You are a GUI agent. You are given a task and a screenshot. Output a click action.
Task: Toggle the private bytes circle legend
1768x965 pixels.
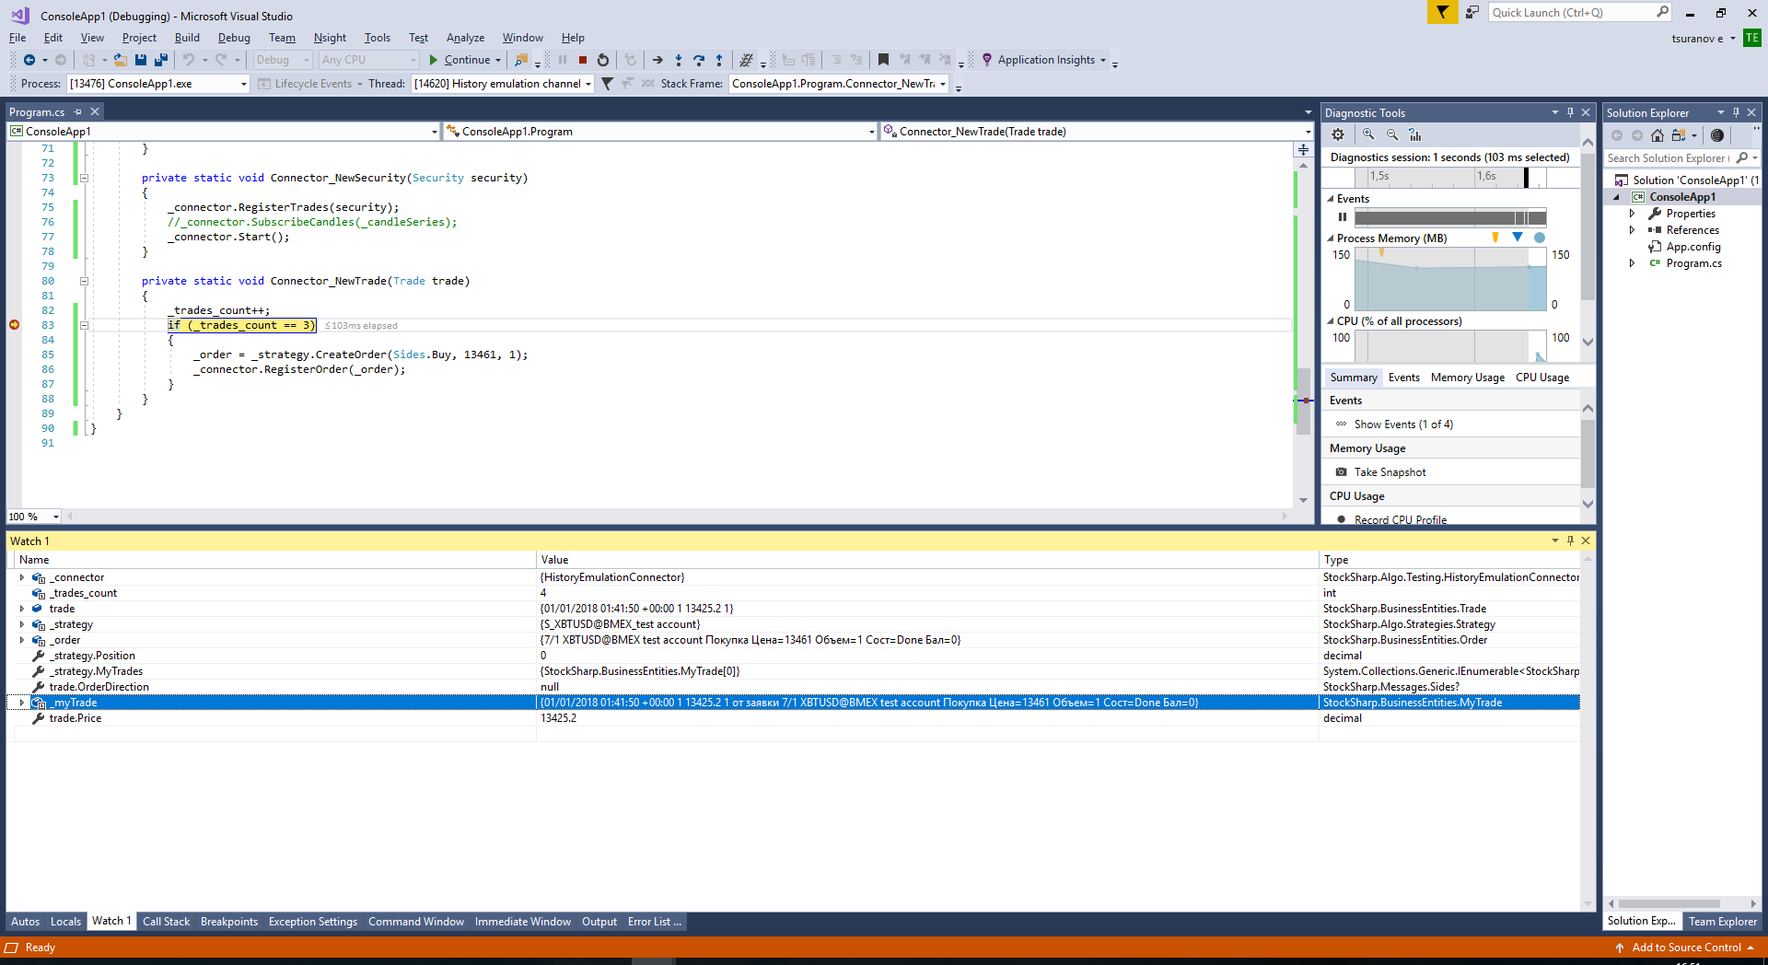click(1540, 238)
